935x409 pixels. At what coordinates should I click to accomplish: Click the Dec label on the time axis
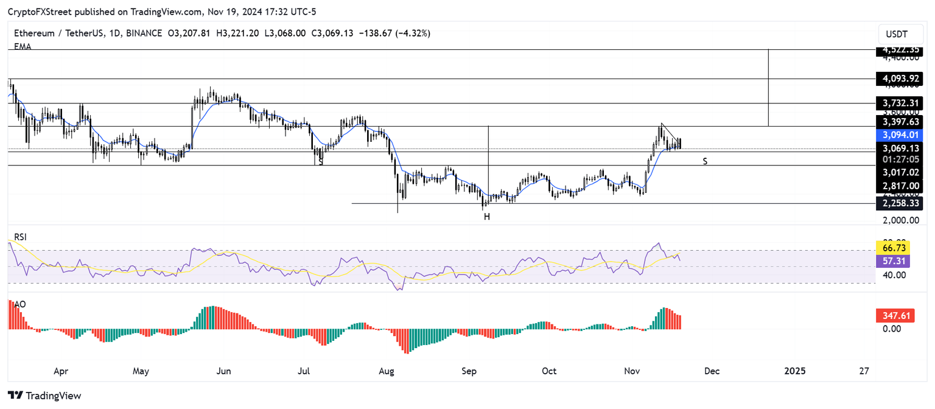pos(712,371)
